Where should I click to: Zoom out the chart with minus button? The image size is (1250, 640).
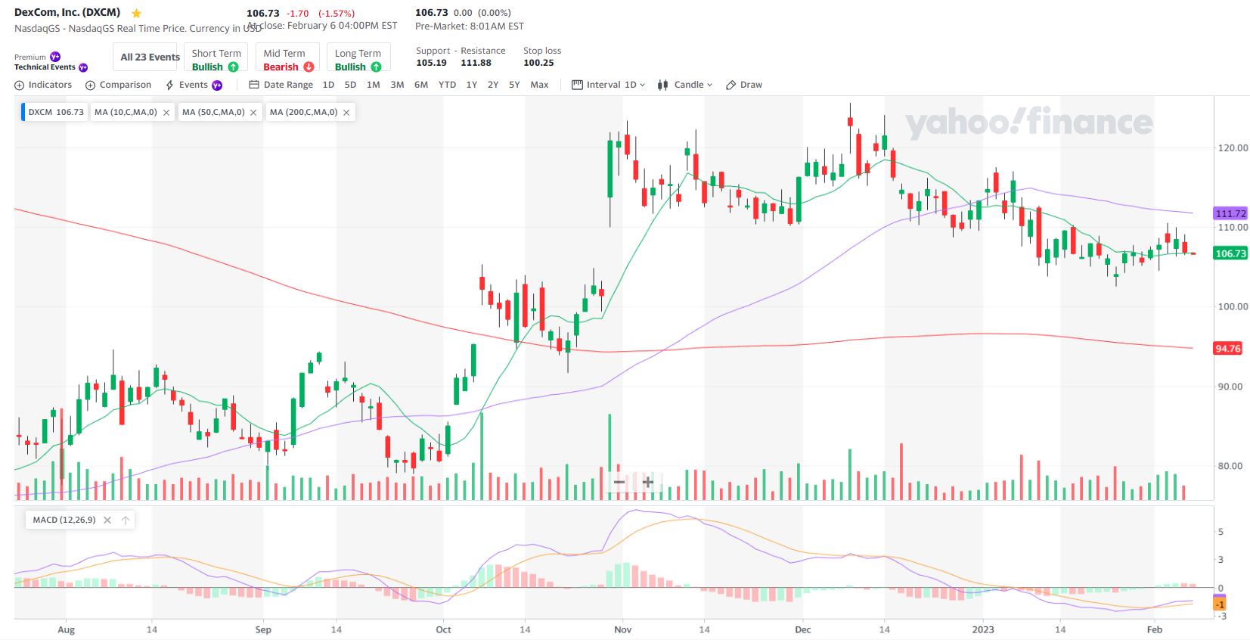tap(619, 482)
